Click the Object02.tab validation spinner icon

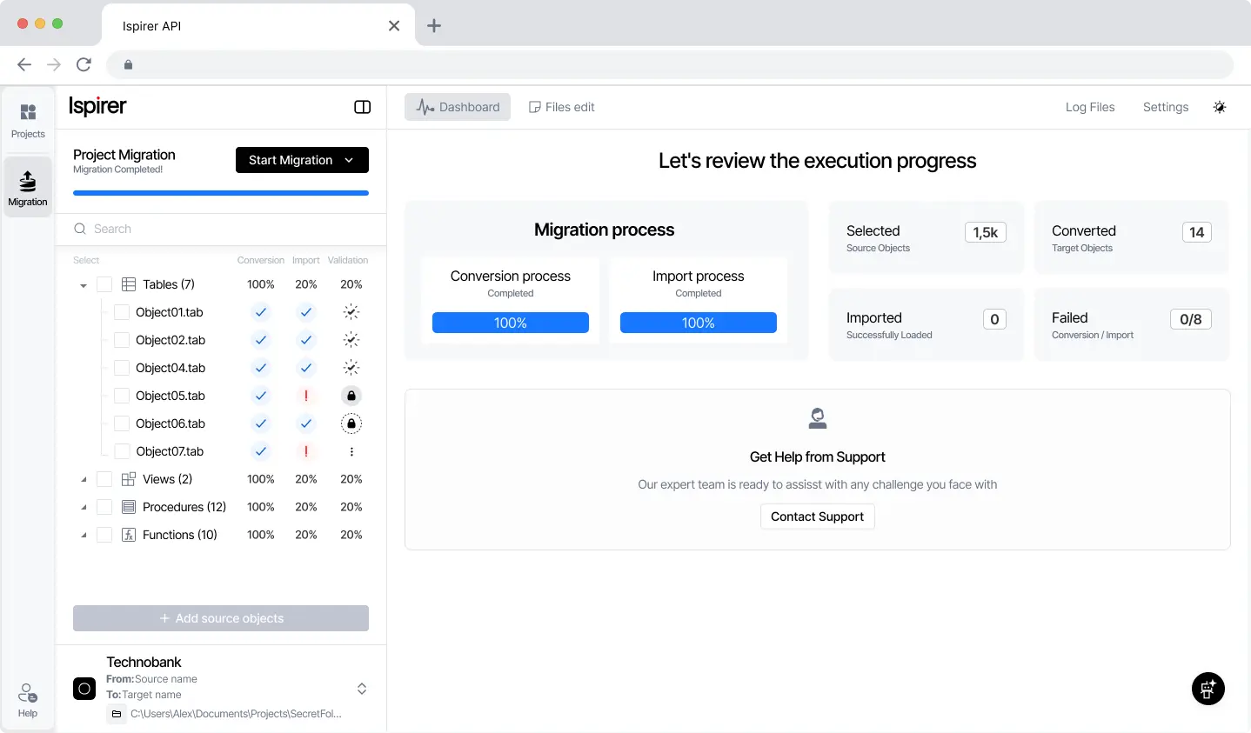tap(351, 340)
